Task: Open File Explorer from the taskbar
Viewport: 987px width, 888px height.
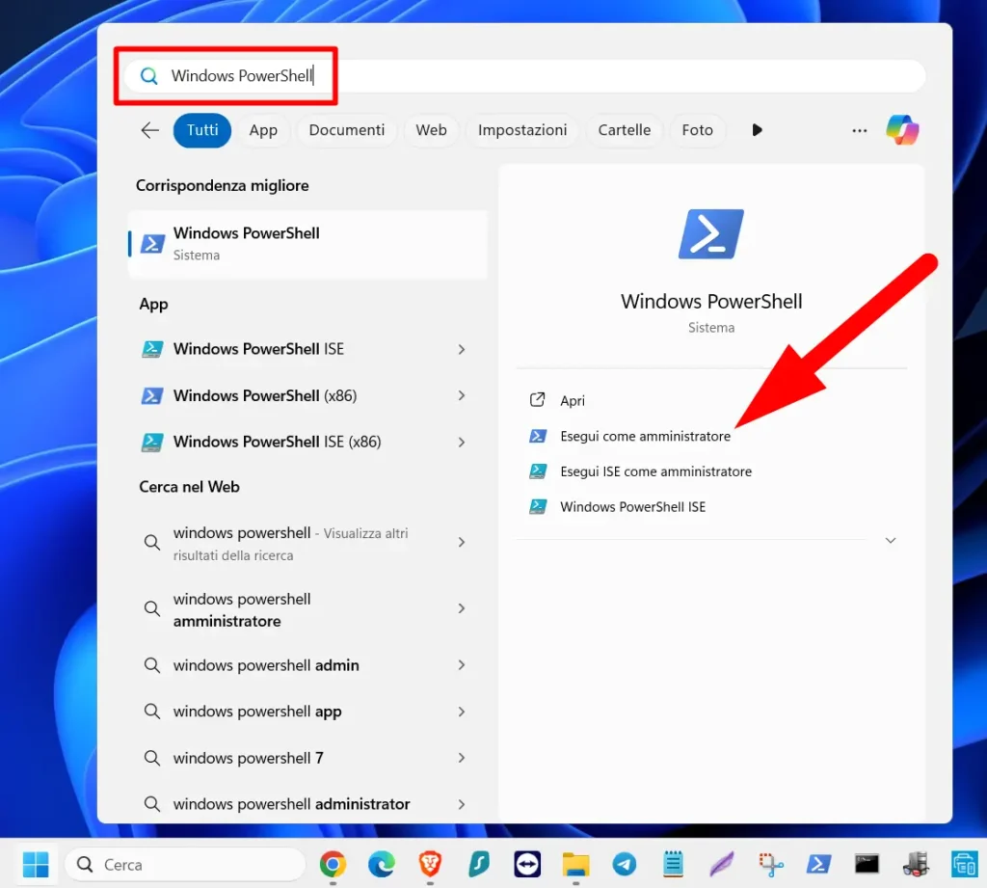Action: pyautogui.click(x=575, y=864)
